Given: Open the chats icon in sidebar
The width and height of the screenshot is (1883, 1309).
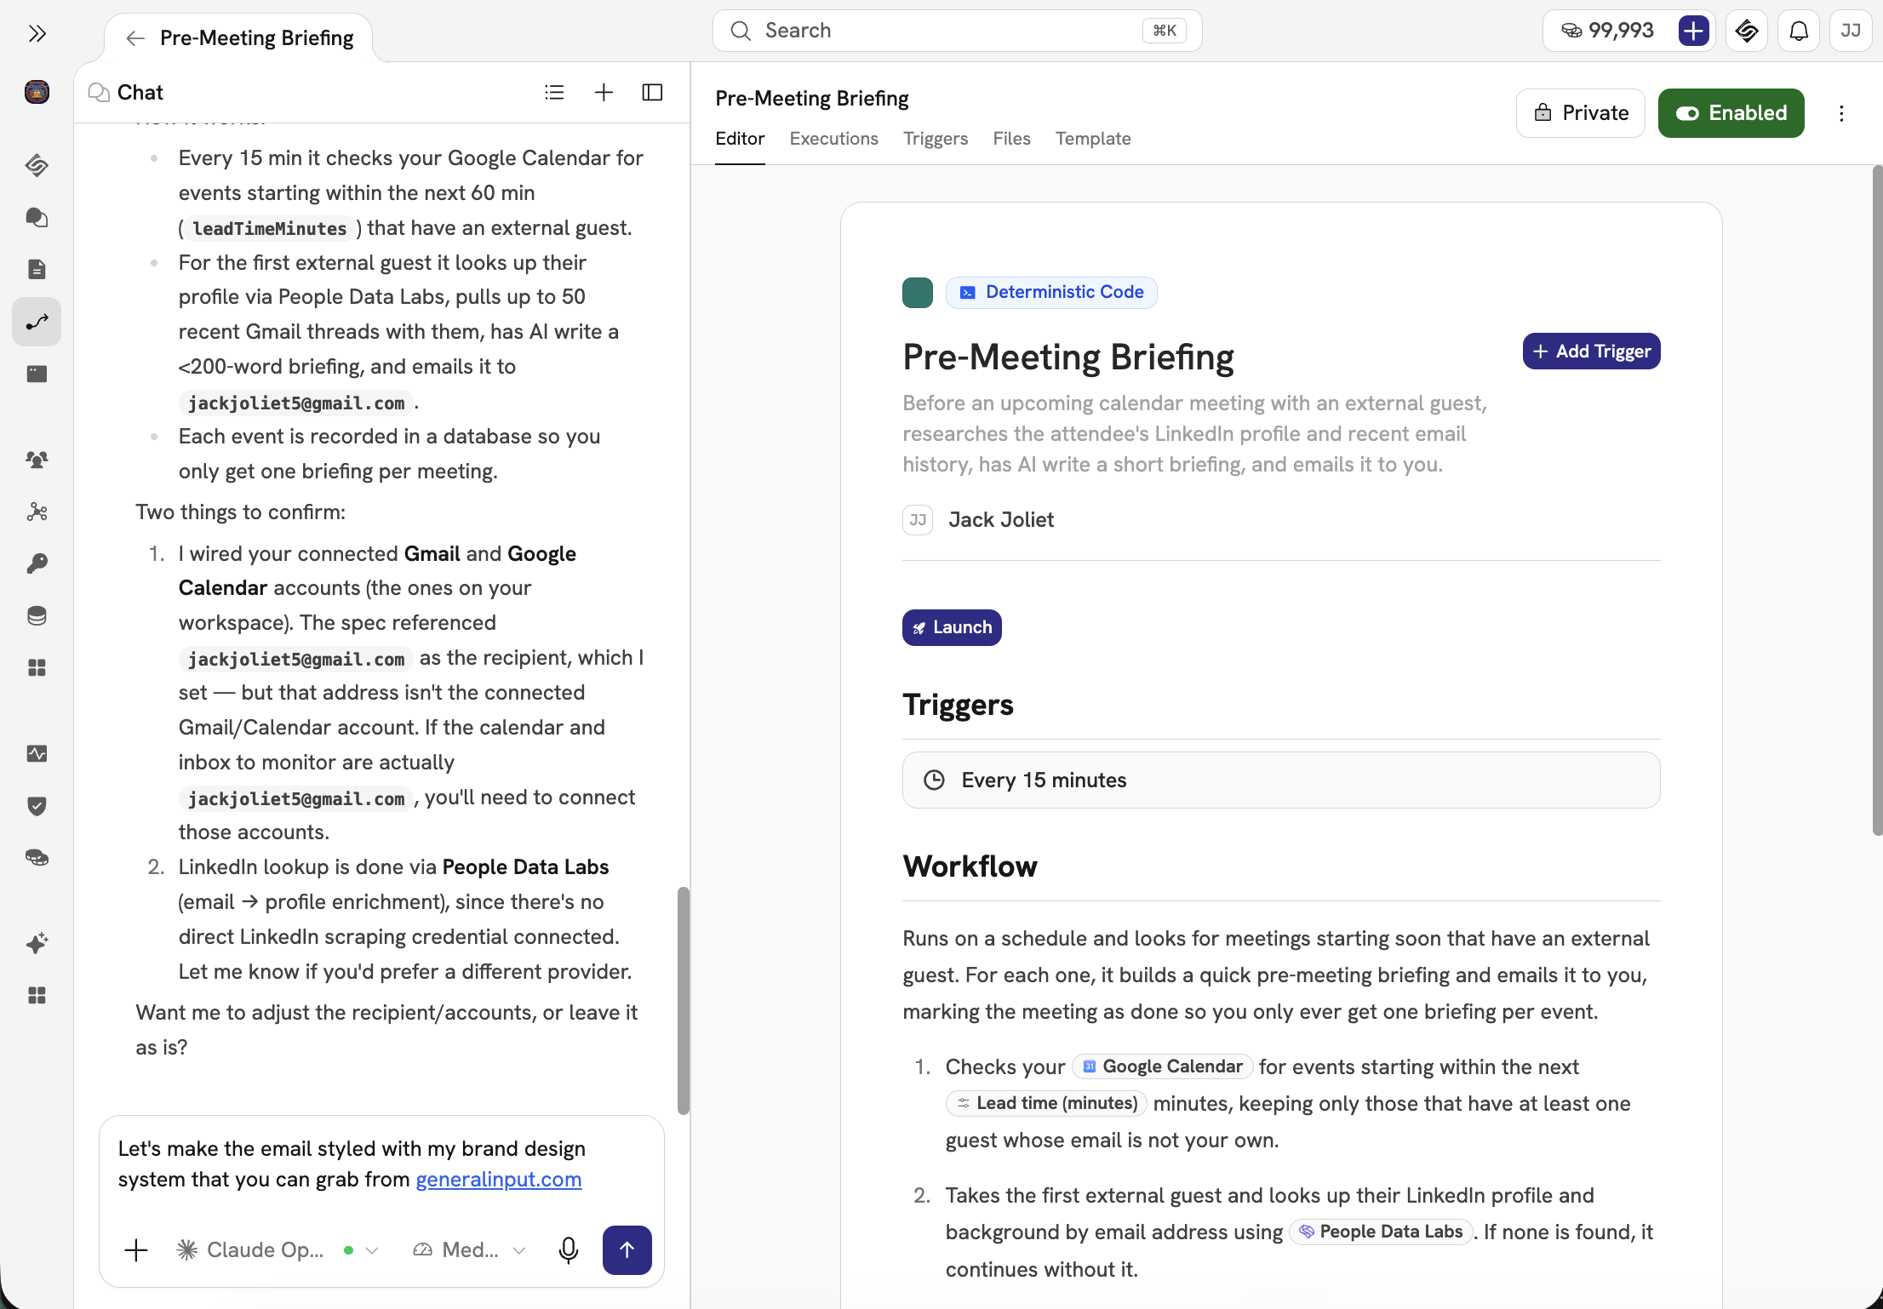Looking at the screenshot, I should [37, 218].
